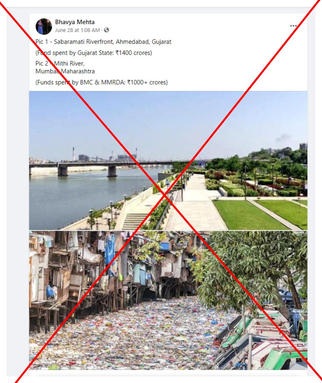Open the Bhavya Mehta profile name link

coord(75,22)
